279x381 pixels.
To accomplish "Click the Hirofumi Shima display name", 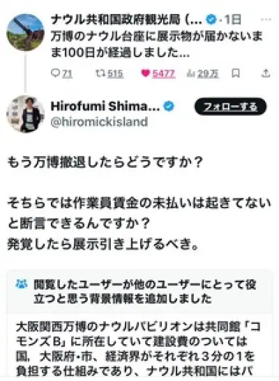I will pyautogui.click(x=105, y=106).
